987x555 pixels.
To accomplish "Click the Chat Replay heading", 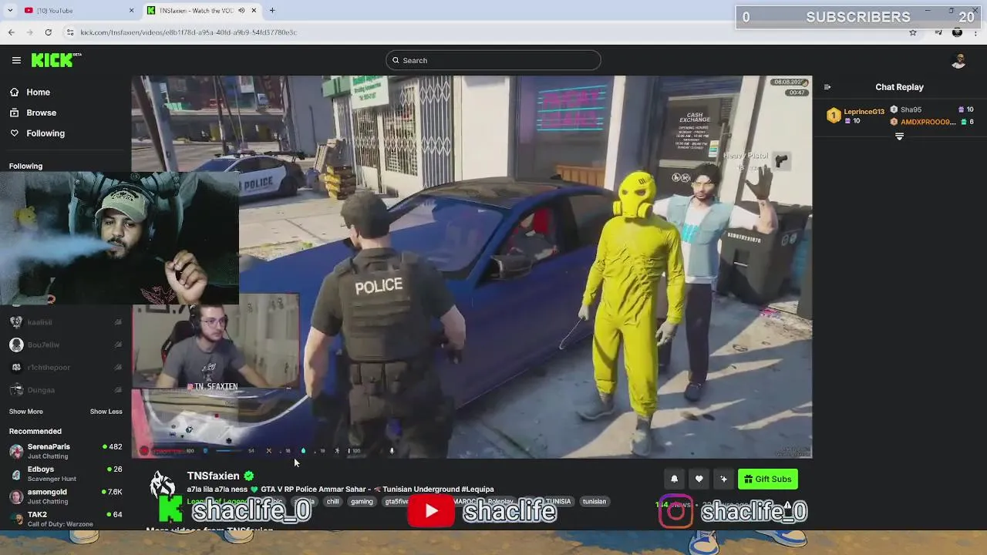I will (x=899, y=87).
